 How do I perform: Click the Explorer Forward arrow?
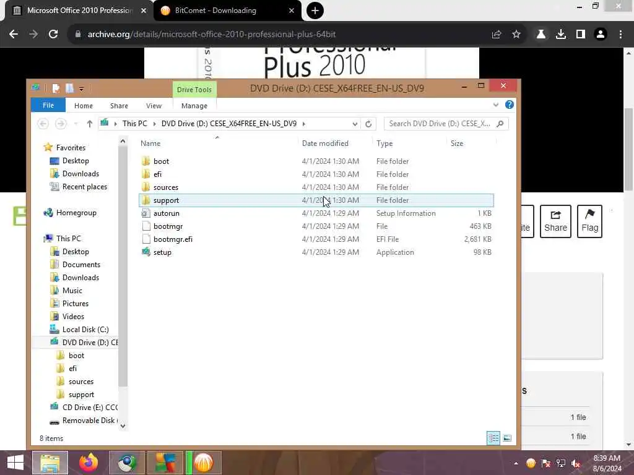pos(61,124)
